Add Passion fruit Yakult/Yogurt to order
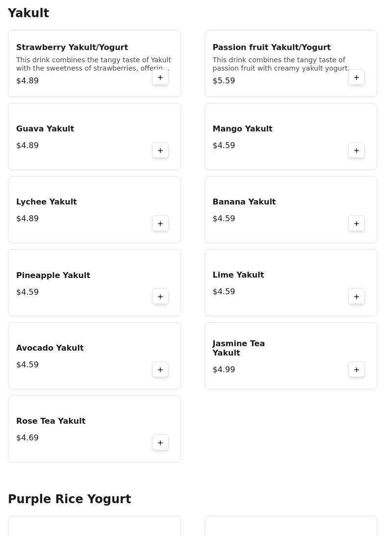 [357, 77]
